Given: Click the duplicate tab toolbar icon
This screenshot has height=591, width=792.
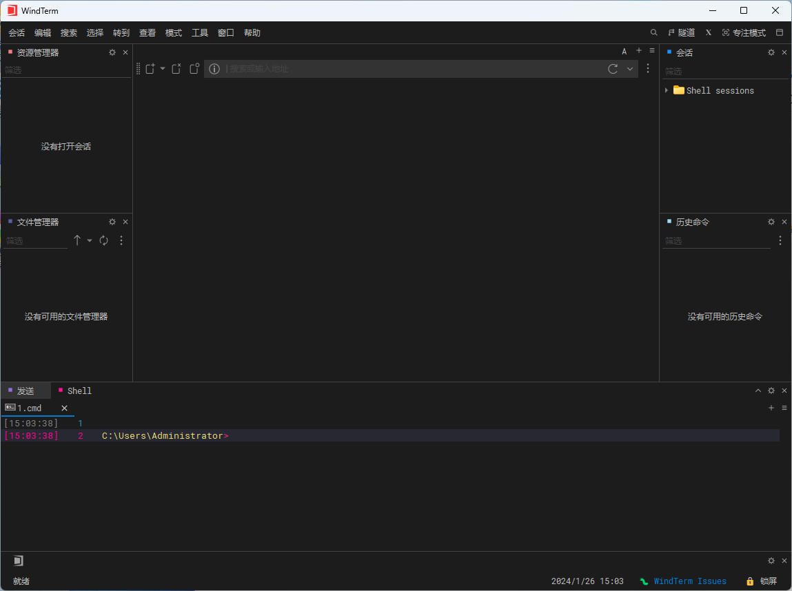Looking at the screenshot, I should [194, 69].
